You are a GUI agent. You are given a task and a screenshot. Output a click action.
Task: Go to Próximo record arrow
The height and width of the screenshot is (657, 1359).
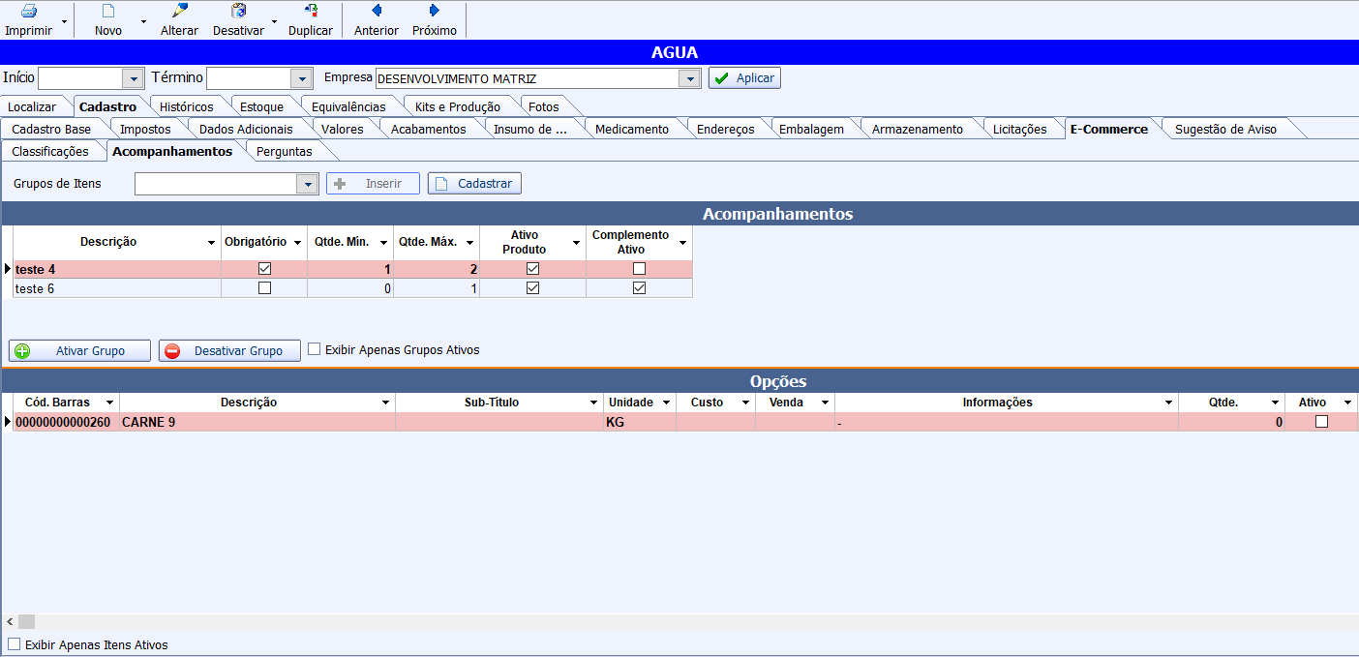[435, 12]
